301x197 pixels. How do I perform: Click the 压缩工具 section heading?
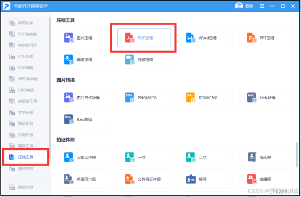pyautogui.click(x=65, y=20)
